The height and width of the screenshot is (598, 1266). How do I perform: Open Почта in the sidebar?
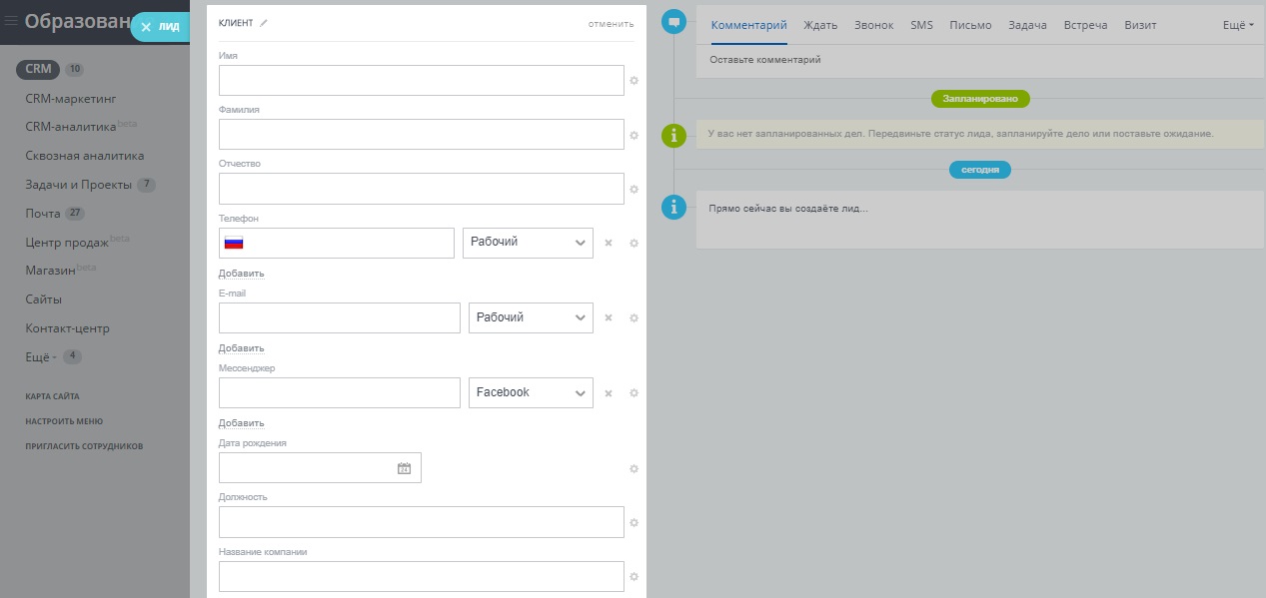[x=43, y=214]
